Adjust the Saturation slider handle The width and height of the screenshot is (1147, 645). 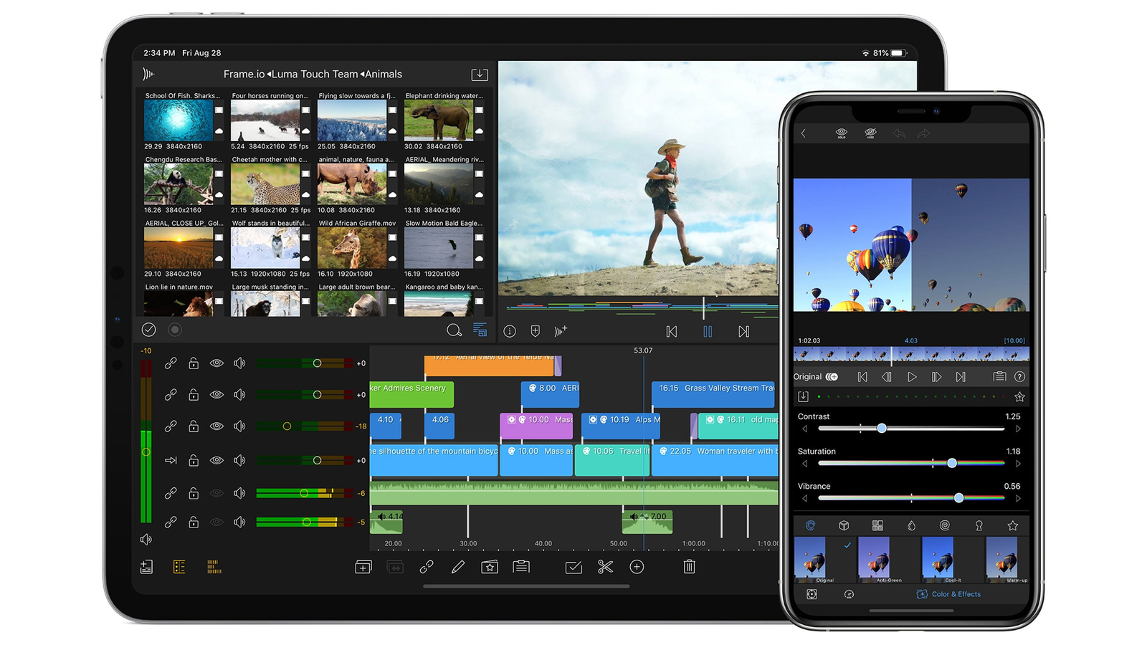tap(952, 463)
